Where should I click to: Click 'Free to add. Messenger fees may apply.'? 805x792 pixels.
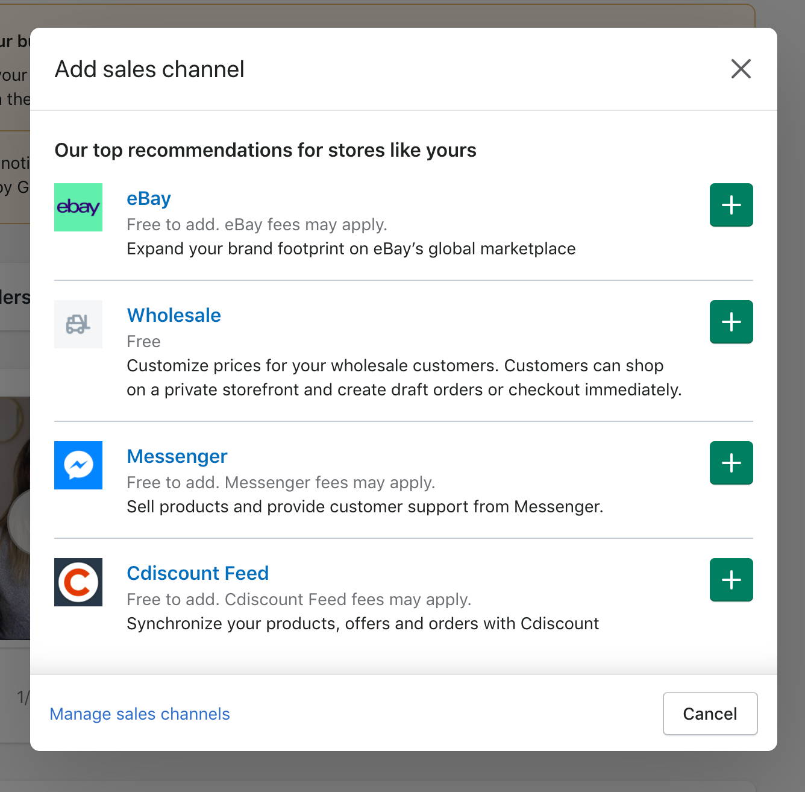(281, 483)
